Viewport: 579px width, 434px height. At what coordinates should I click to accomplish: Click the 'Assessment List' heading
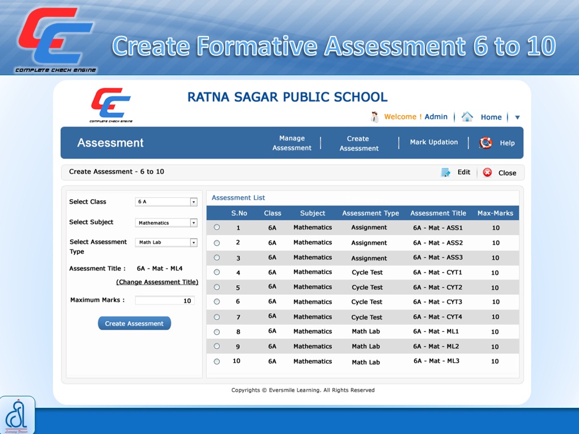pyautogui.click(x=238, y=197)
